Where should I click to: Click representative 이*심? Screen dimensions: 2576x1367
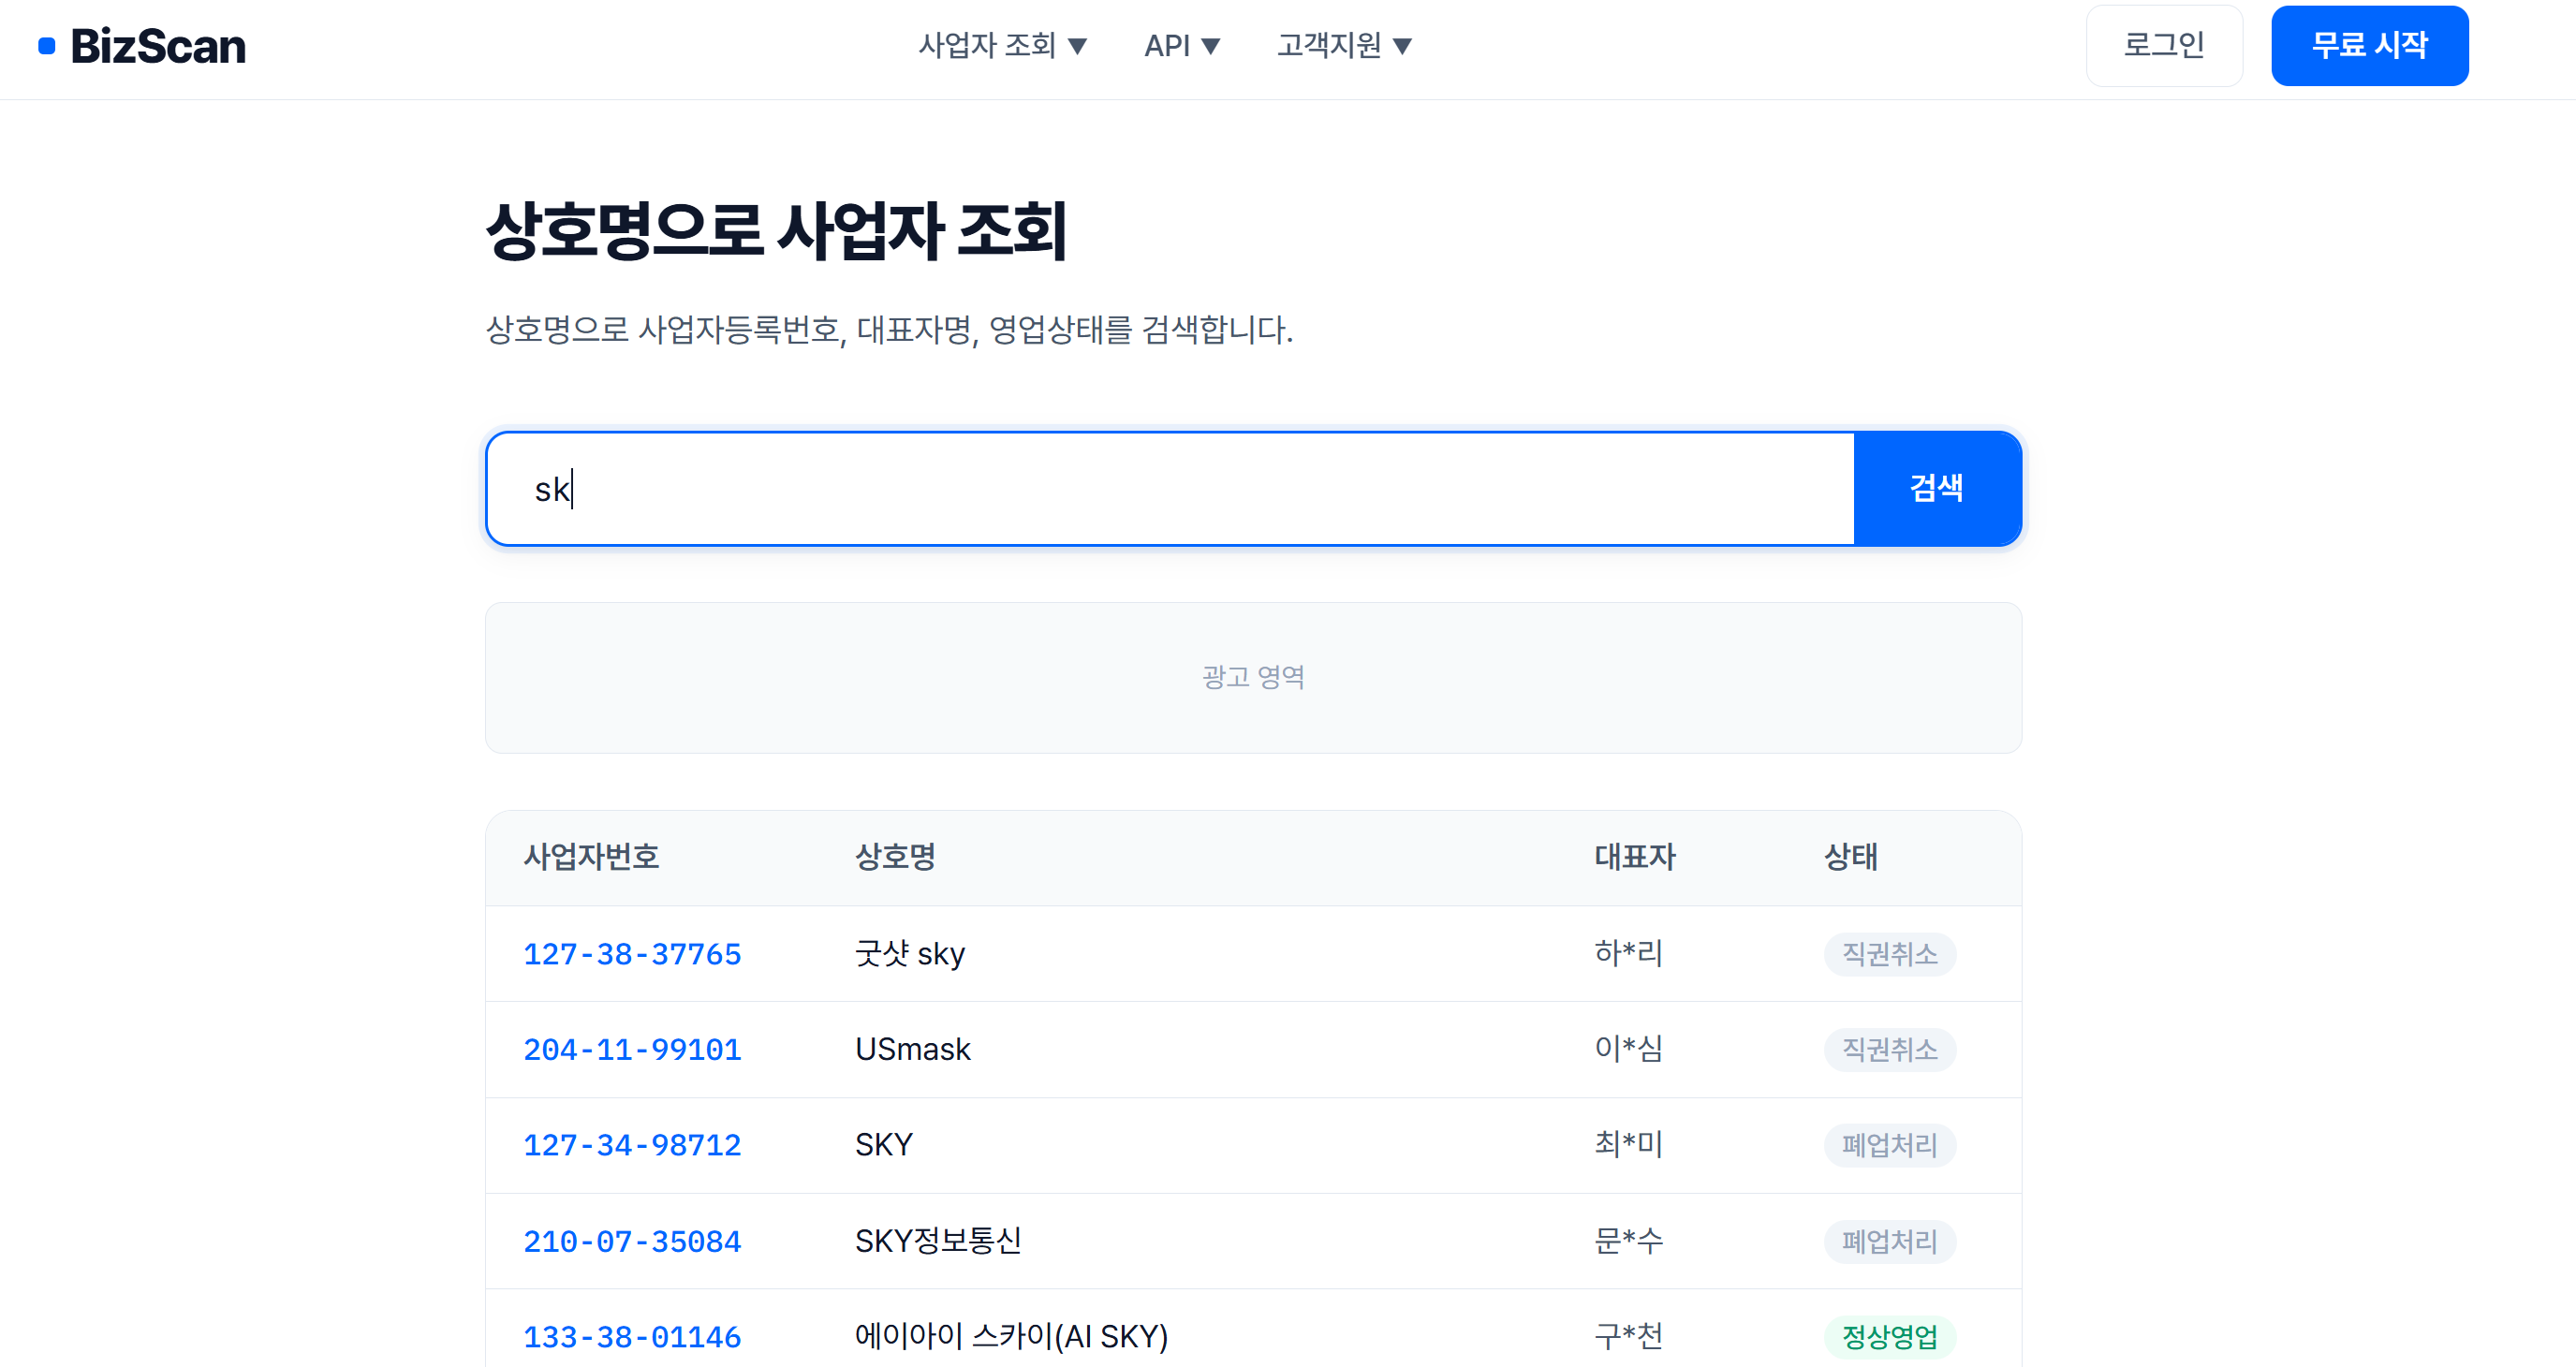click(x=1628, y=1049)
